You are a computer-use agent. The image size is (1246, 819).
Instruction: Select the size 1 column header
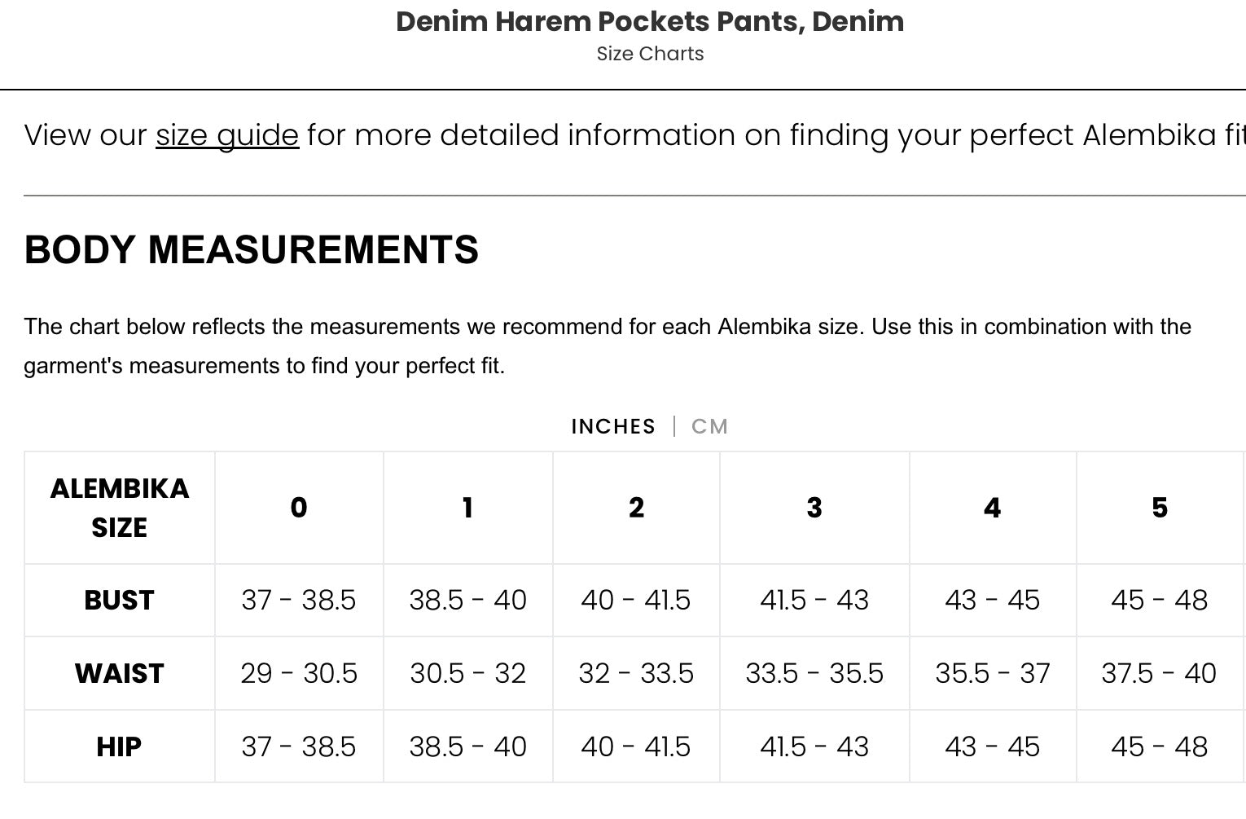click(468, 508)
